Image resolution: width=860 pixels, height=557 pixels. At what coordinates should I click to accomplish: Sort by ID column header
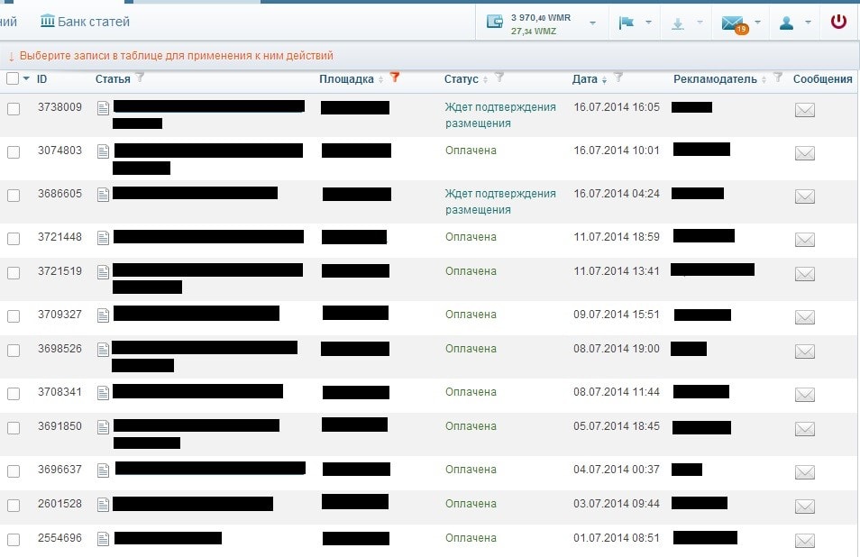[x=41, y=79]
